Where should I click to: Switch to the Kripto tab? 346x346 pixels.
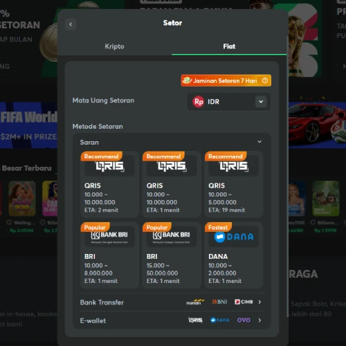click(114, 46)
